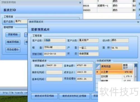Sort by the 费用类型 column header
This screenshot has height=102, width=140.
click(111, 67)
